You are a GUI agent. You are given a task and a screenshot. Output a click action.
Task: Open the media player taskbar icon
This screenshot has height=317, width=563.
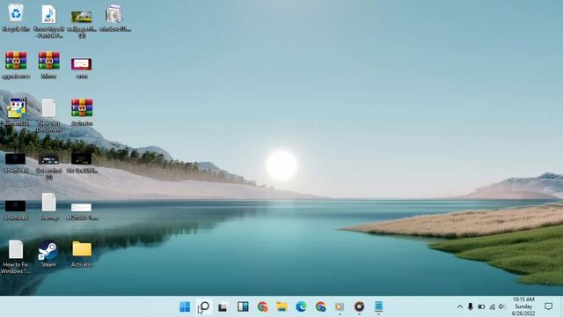point(340,306)
